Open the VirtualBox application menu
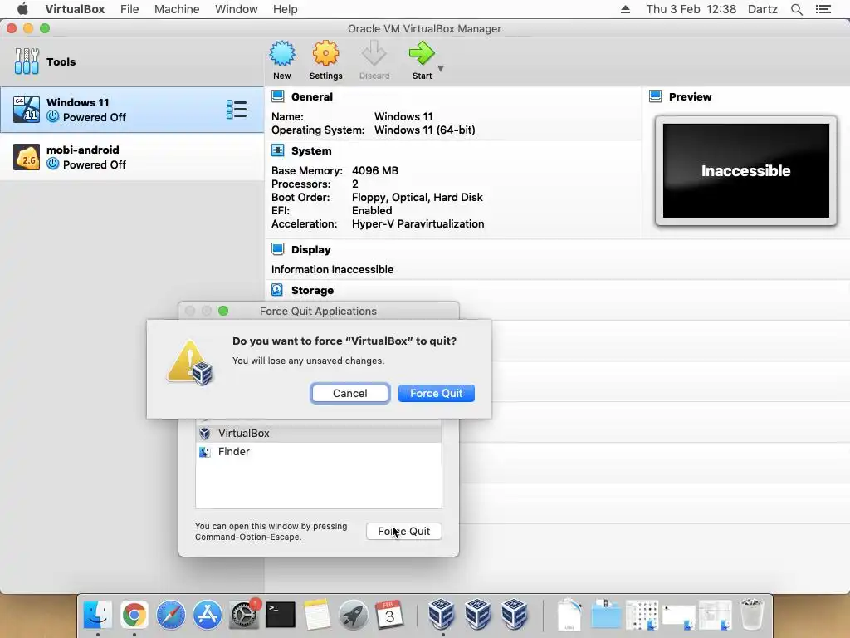This screenshot has width=850, height=638. [75, 9]
